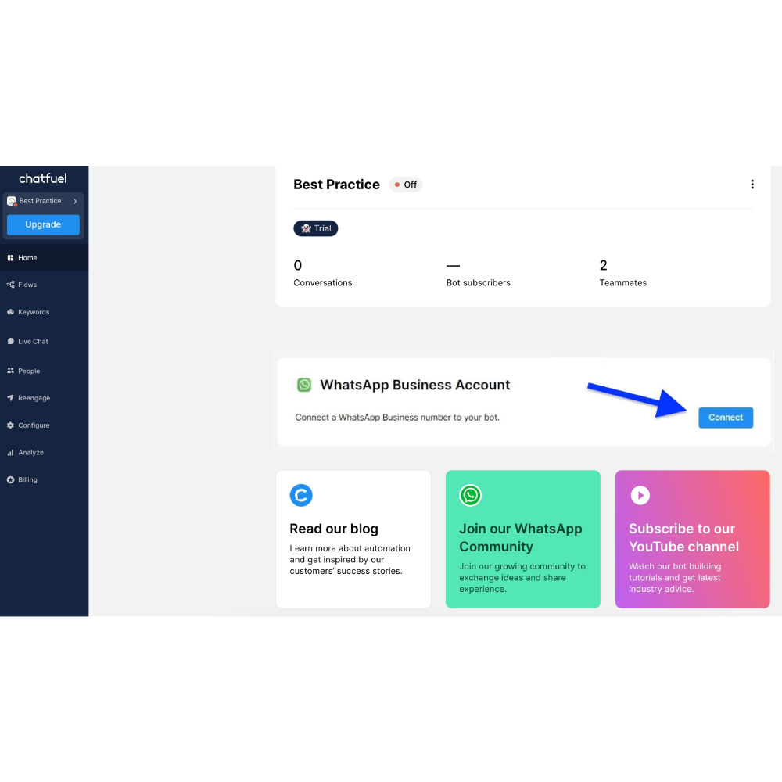Open Live Chat in the sidebar
Image resolution: width=782 pixels, height=782 pixels.
coord(45,341)
